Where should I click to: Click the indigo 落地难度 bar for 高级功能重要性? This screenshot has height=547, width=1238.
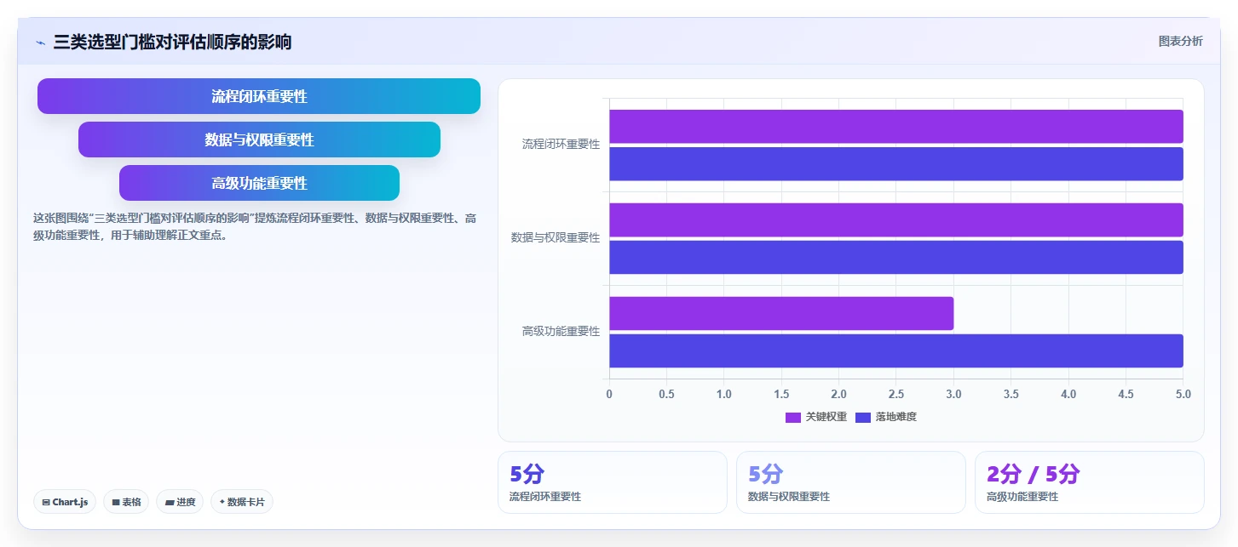point(896,350)
